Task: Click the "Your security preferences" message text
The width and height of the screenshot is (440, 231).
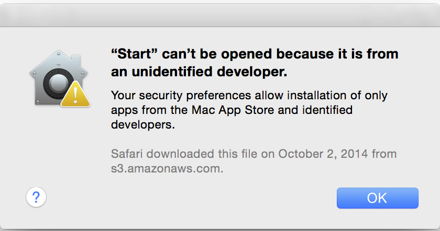Action: pos(249,110)
